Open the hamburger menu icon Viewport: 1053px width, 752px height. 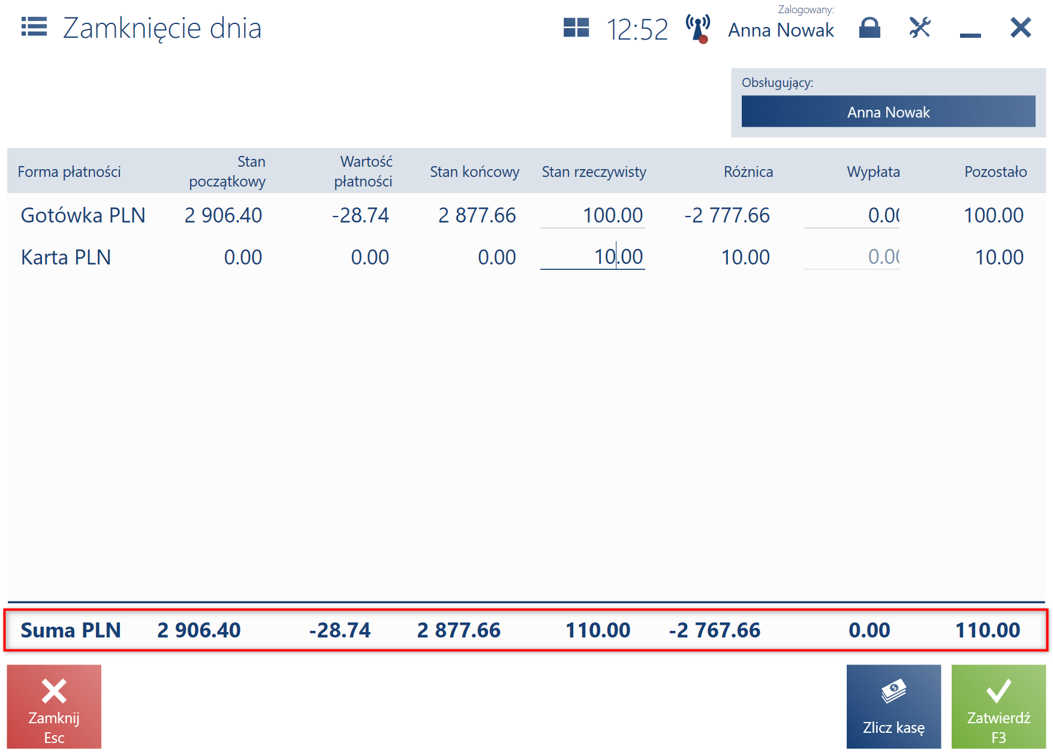34,27
